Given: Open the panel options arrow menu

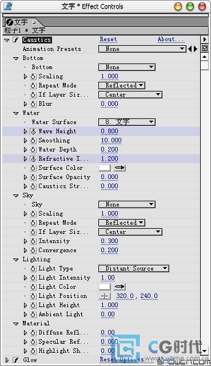Looking at the screenshot, I should (x=205, y=39).
